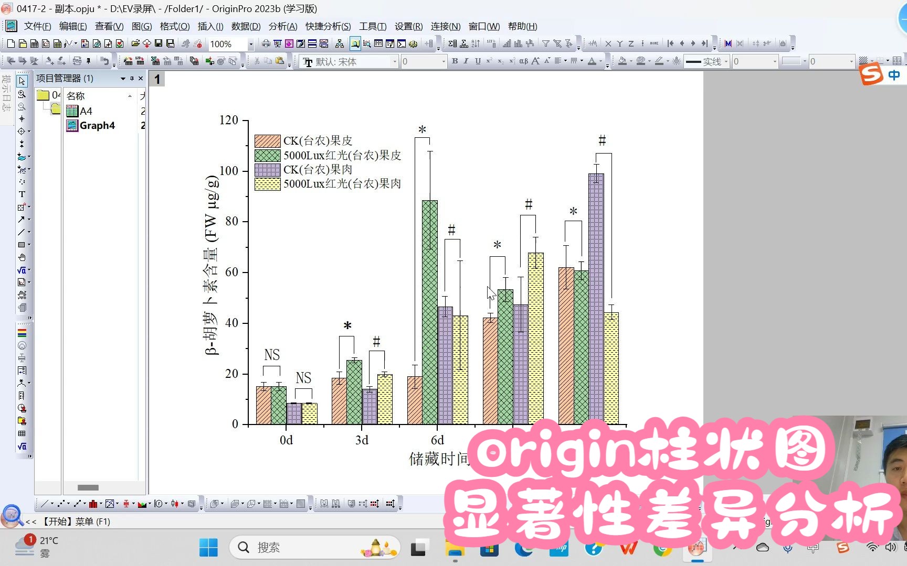Select the Line drawing tool
This screenshot has height=566, width=907.
22,232
